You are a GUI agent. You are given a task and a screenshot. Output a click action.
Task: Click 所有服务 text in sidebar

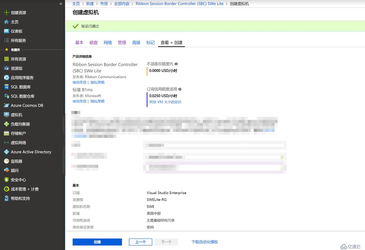(x=19, y=40)
